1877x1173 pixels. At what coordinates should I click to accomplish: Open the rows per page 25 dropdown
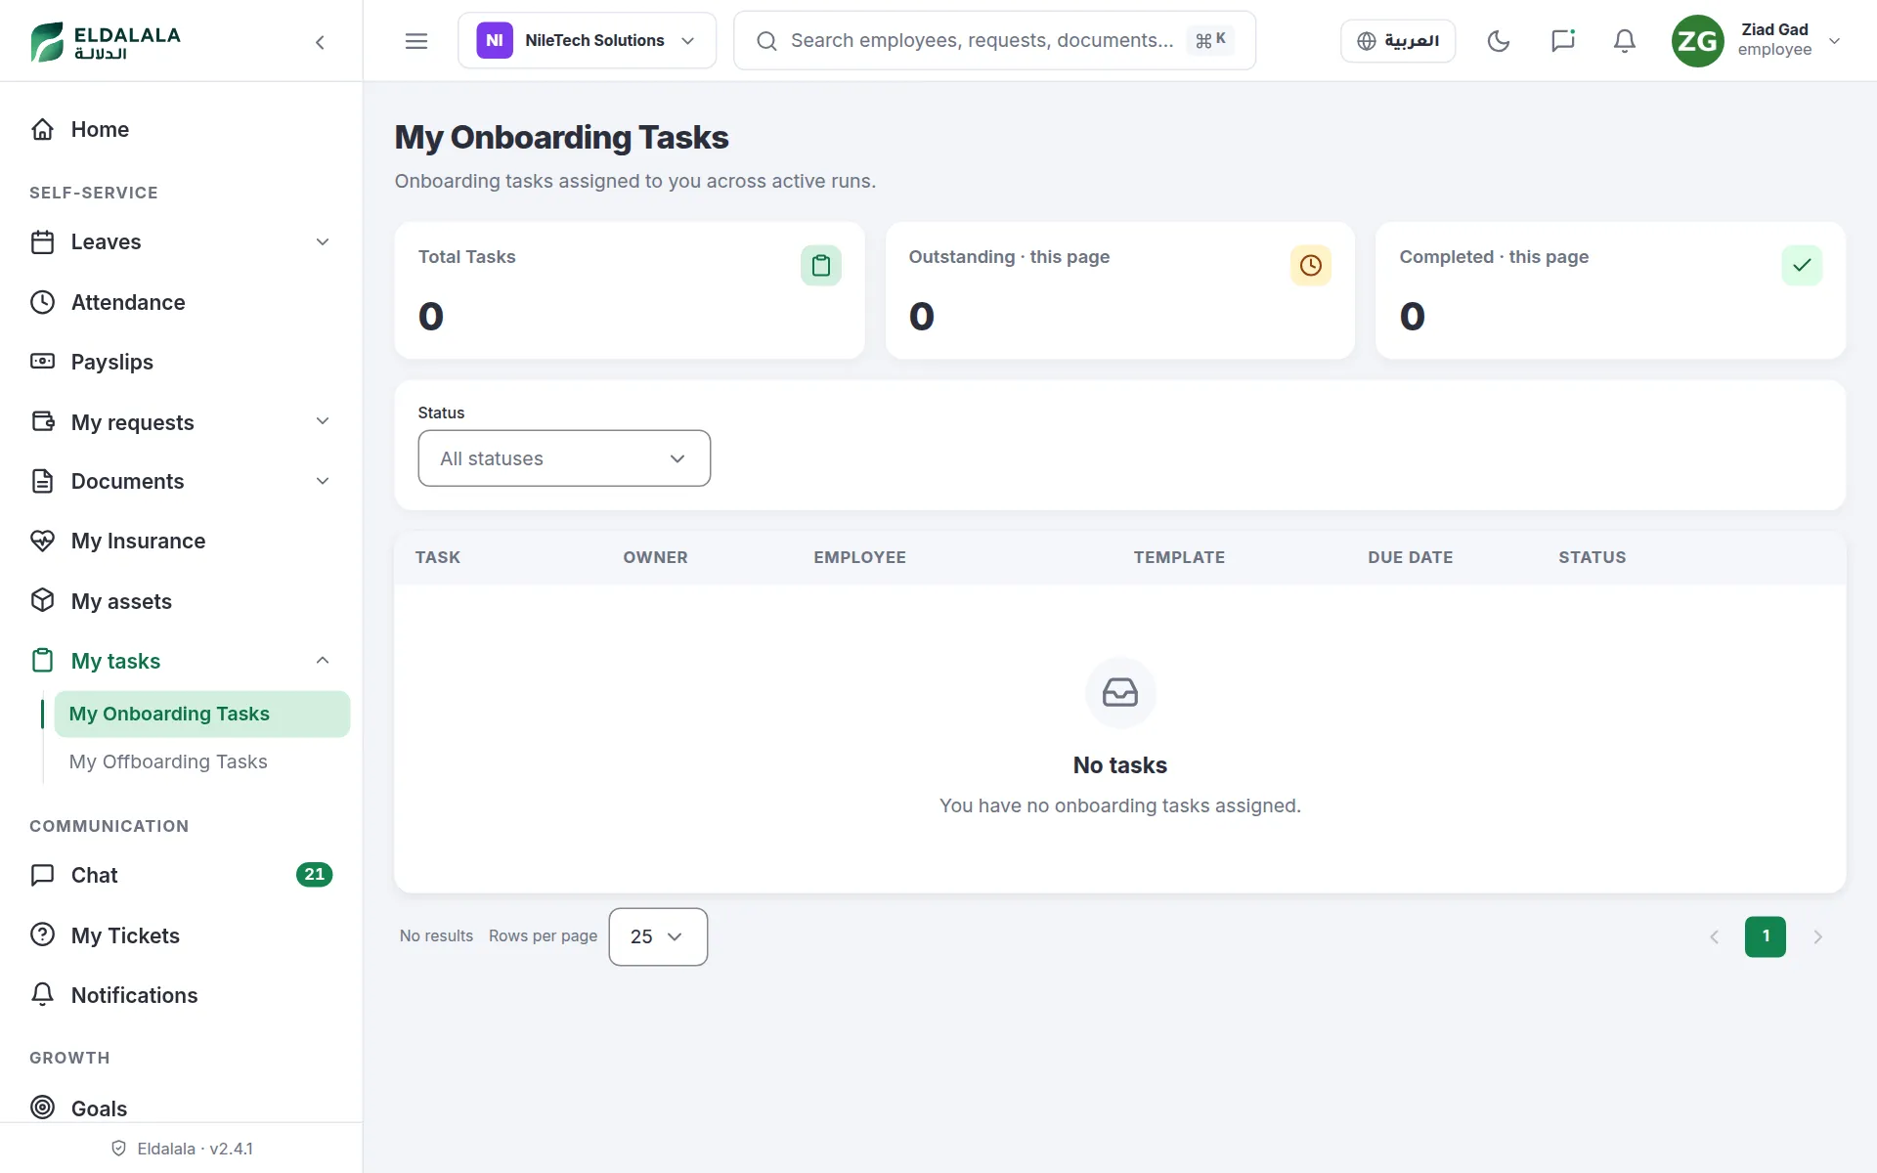pos(658,936)
